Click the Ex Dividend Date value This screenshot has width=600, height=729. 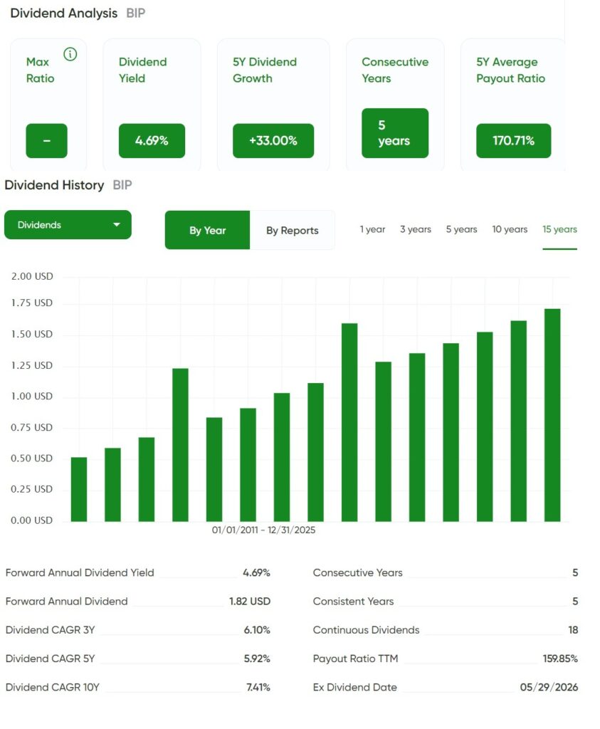click(x=549, y=687)
